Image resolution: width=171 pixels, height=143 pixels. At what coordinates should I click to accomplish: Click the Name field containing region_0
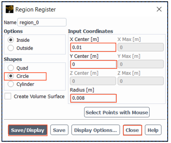(x=42, y=22)
